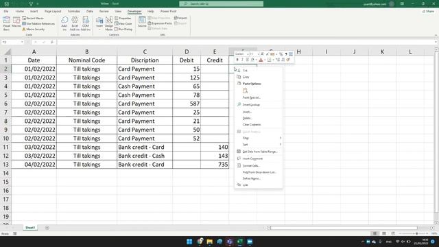Apply Bold from mini toolbar
This screenshot has height=247, width=439.
pyautogui.click(x=237, y=60)
